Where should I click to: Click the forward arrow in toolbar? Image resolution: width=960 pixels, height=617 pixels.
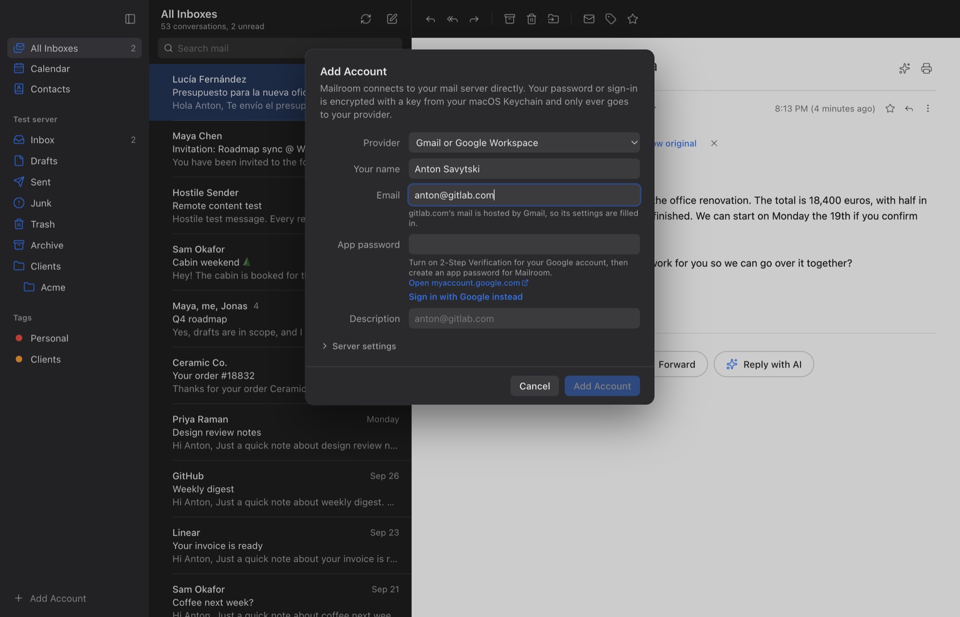click(x=474, y=19)
